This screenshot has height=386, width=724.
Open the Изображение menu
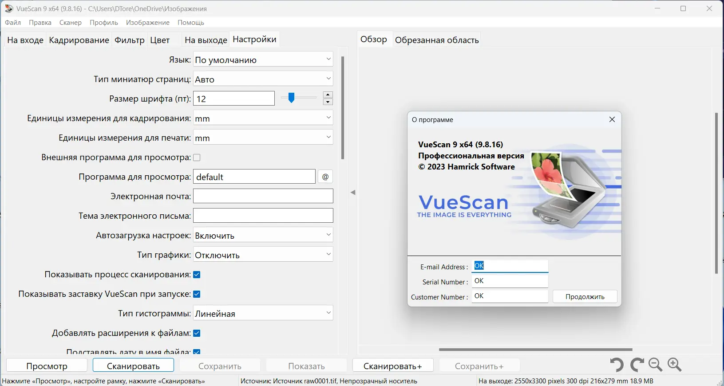(148, 23)
